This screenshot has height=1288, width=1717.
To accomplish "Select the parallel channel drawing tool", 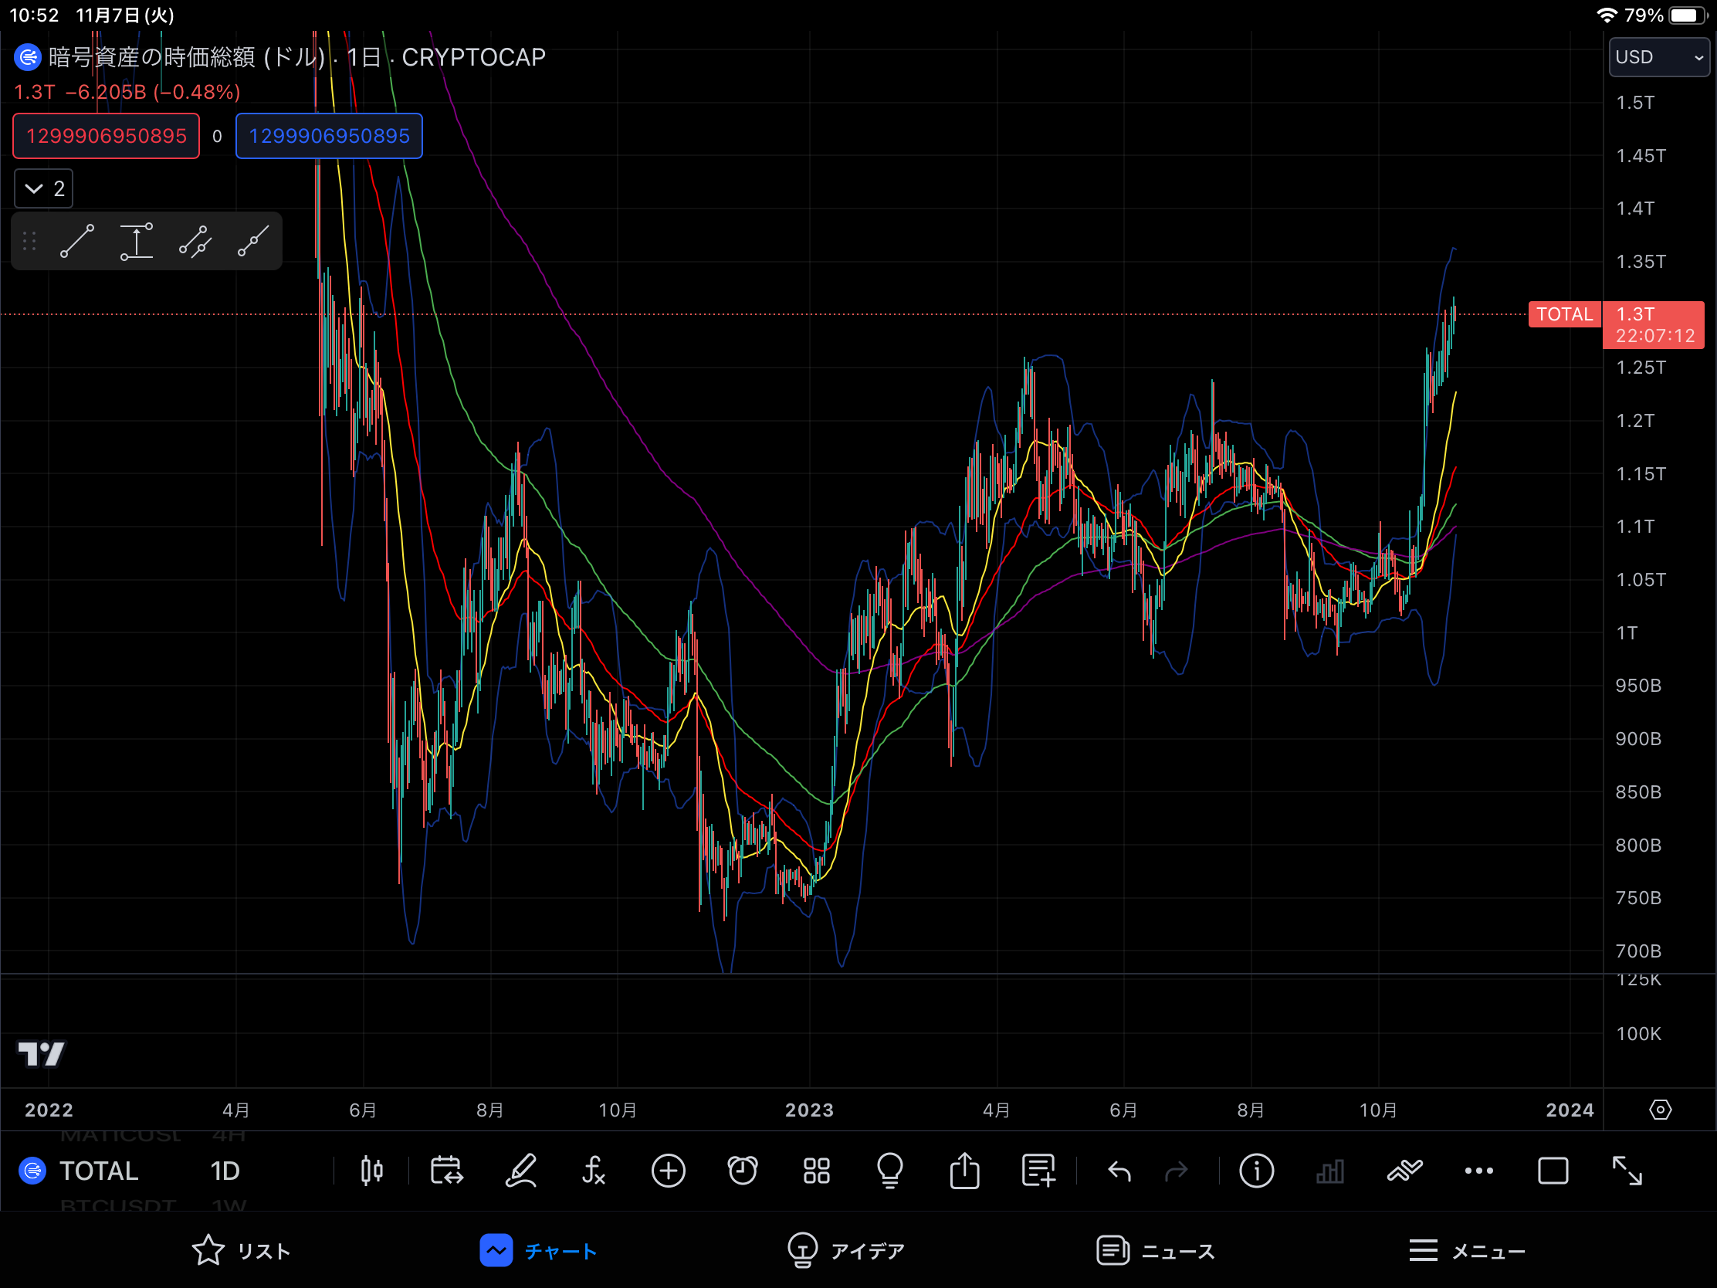I will (195, 241).
